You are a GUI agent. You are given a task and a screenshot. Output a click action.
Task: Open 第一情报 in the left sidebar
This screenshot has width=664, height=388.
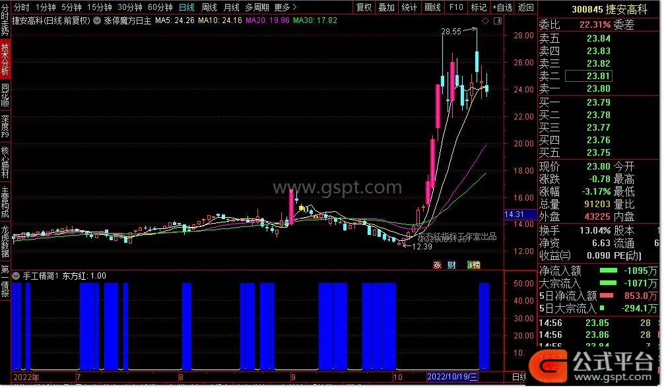pos(5,281)
